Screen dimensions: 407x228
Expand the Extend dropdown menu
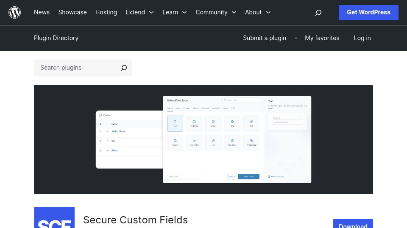click(x=139, y=12)
